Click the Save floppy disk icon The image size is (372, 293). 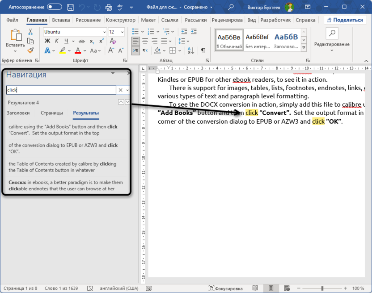point(70,7)
